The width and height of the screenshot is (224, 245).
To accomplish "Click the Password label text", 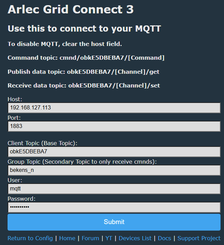I will pyautogui.click(x=21, y=199).
